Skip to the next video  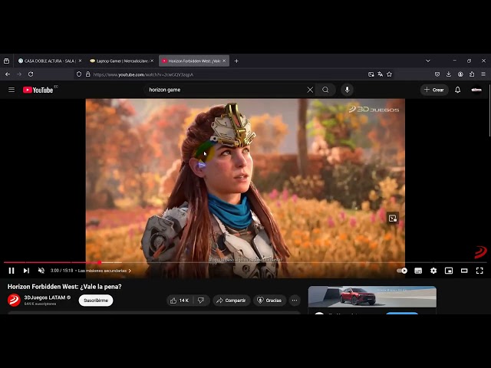point(26,271)
